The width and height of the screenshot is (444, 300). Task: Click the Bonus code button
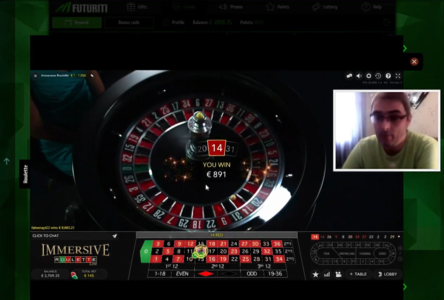tap(129, 23)
